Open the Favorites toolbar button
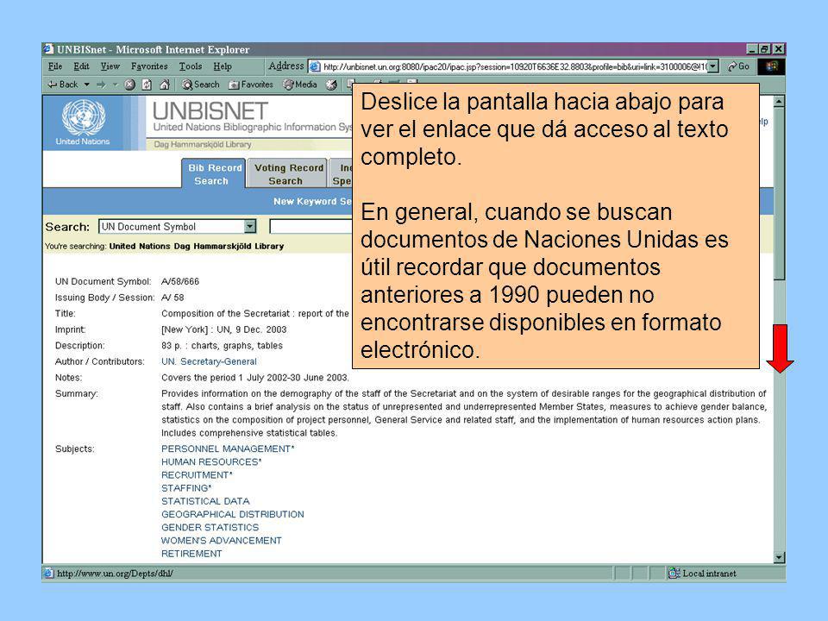 [251, 85]
